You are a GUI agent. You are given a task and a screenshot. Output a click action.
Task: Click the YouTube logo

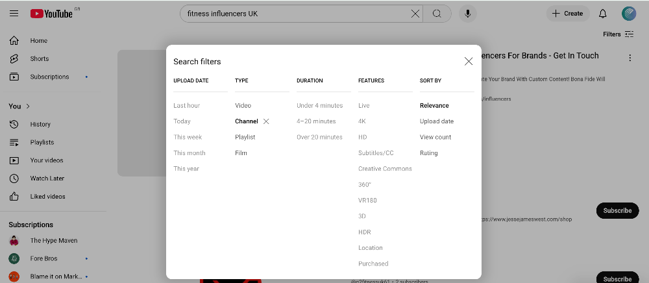[51, 14]
